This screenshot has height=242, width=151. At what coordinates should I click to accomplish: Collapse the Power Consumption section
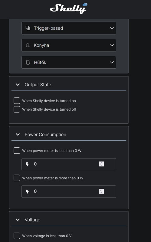[18, 134]
